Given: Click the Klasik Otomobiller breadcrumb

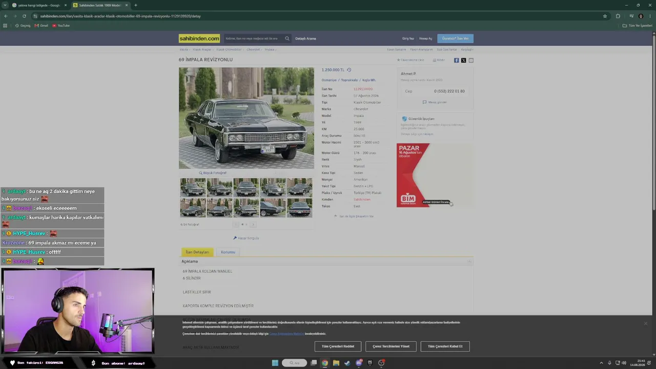Looking at the screenshot, I should [229, 50].
